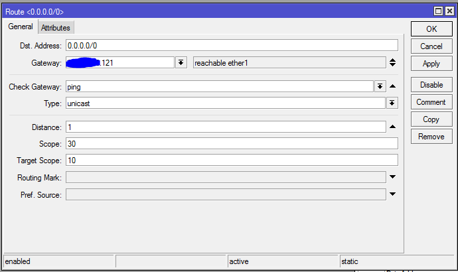Expand the Routing Mark field
Viewport: 458px width, 272px height.
pyautogui.click(x=392, y=177)
